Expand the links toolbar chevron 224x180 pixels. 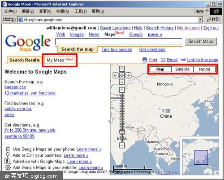pos(207,10)
